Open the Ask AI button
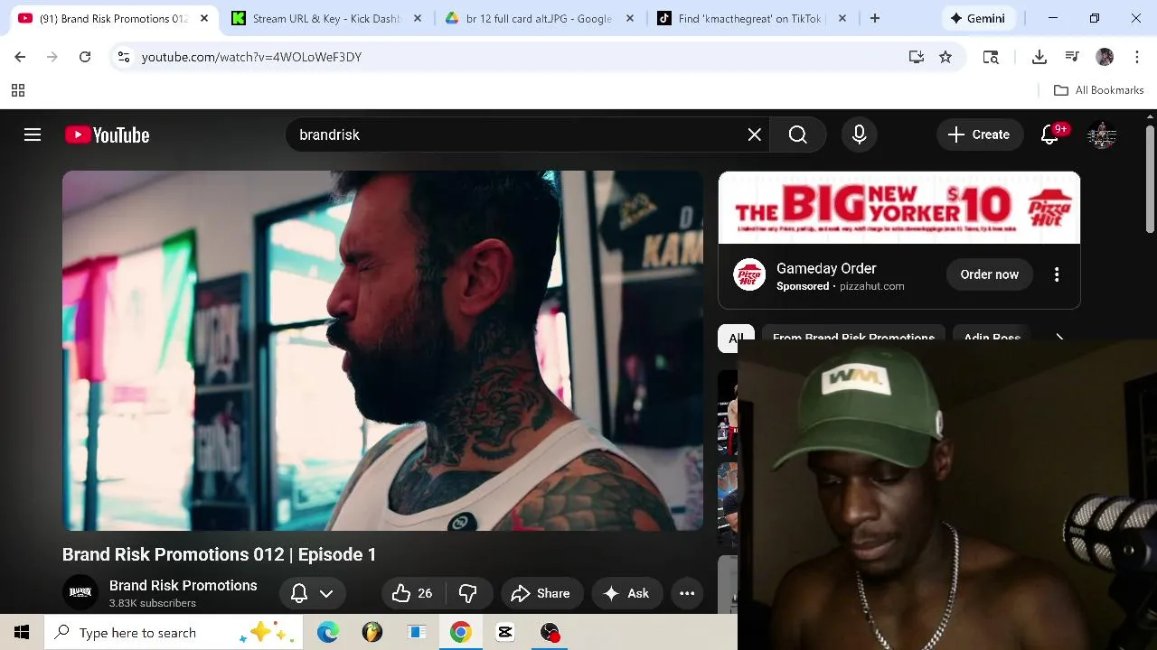This screenshot has height=650, width=1157. (x=626, y=593)
